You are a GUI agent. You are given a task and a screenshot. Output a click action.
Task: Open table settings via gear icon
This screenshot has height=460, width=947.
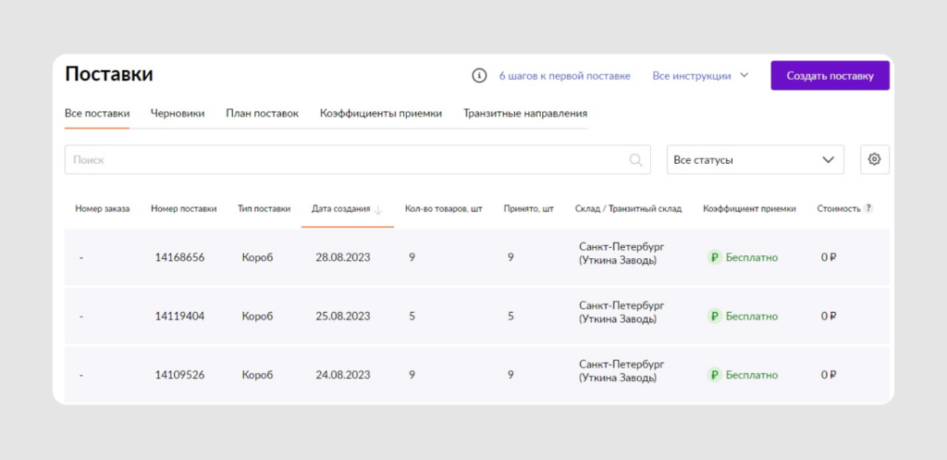coord(874,159)
